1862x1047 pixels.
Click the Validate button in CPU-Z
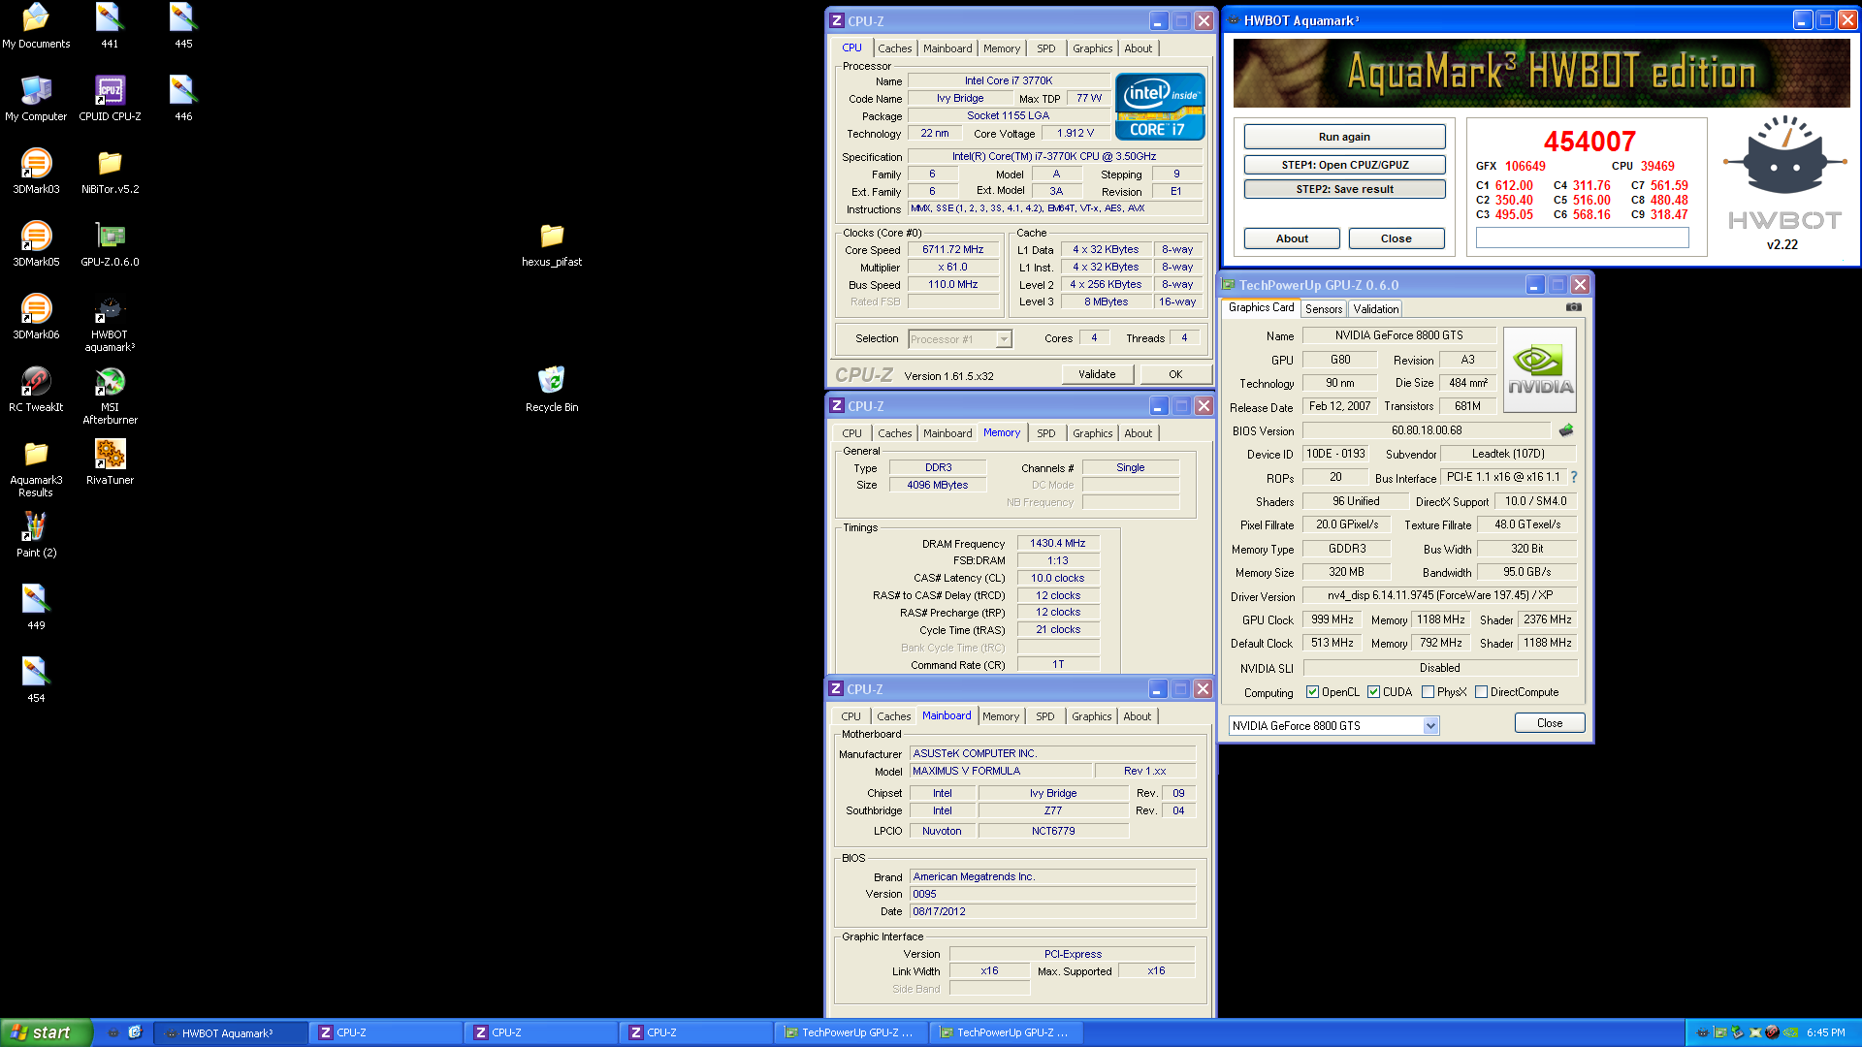click(1097, 374)
